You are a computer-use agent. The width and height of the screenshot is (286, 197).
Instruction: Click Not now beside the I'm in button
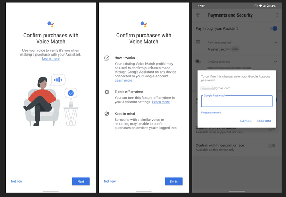tap(110, 181)
